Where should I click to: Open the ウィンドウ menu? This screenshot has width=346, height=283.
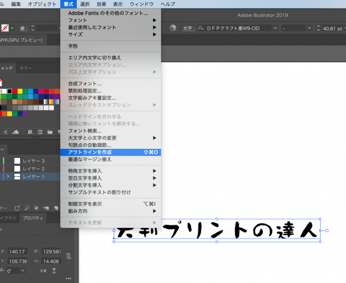coord(142,4)
